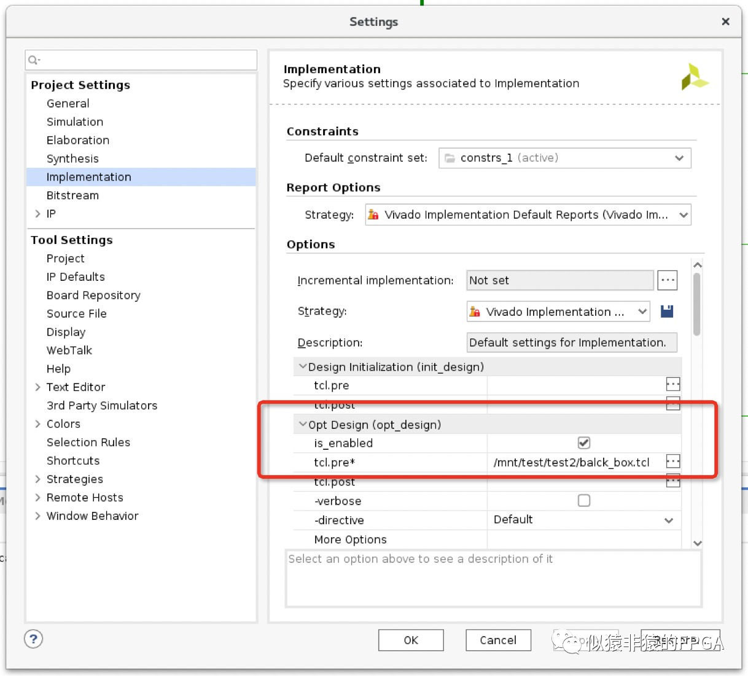Browse for incremental implementation checkpoint file
This screenshot has width=748, height=676.
coord(668,280)
